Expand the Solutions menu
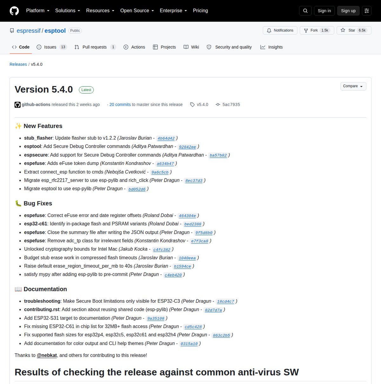This screenshot has width=381, height=384. pyautogui.click(x=68, y=11)
